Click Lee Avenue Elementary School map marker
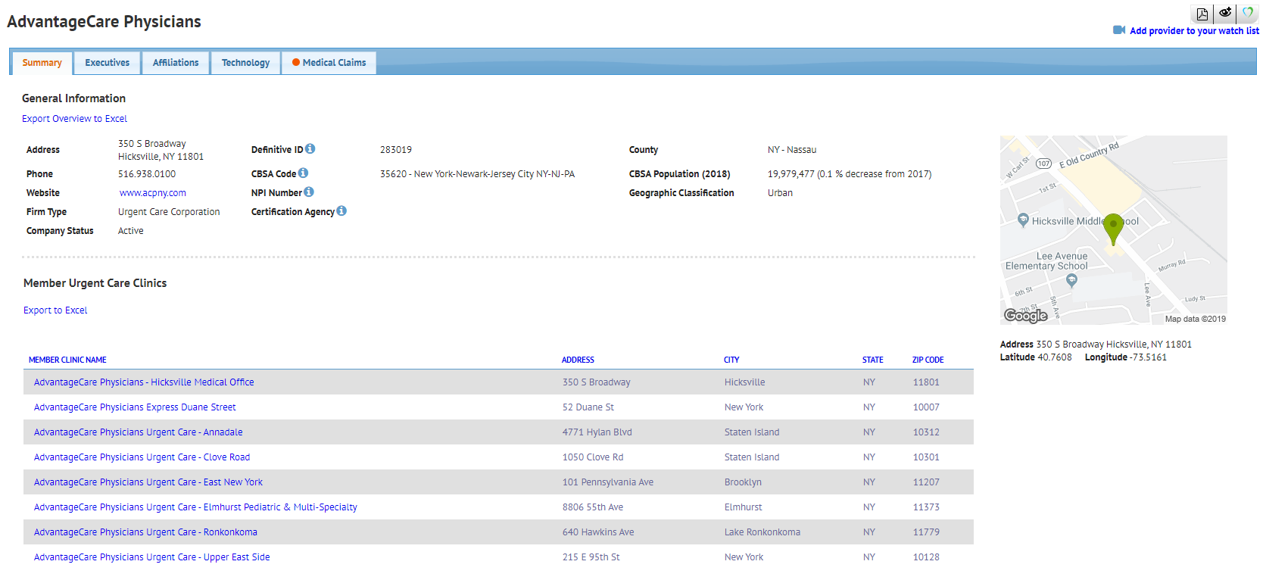Viewport: 1266px width, 580px height. [1071, 280]
